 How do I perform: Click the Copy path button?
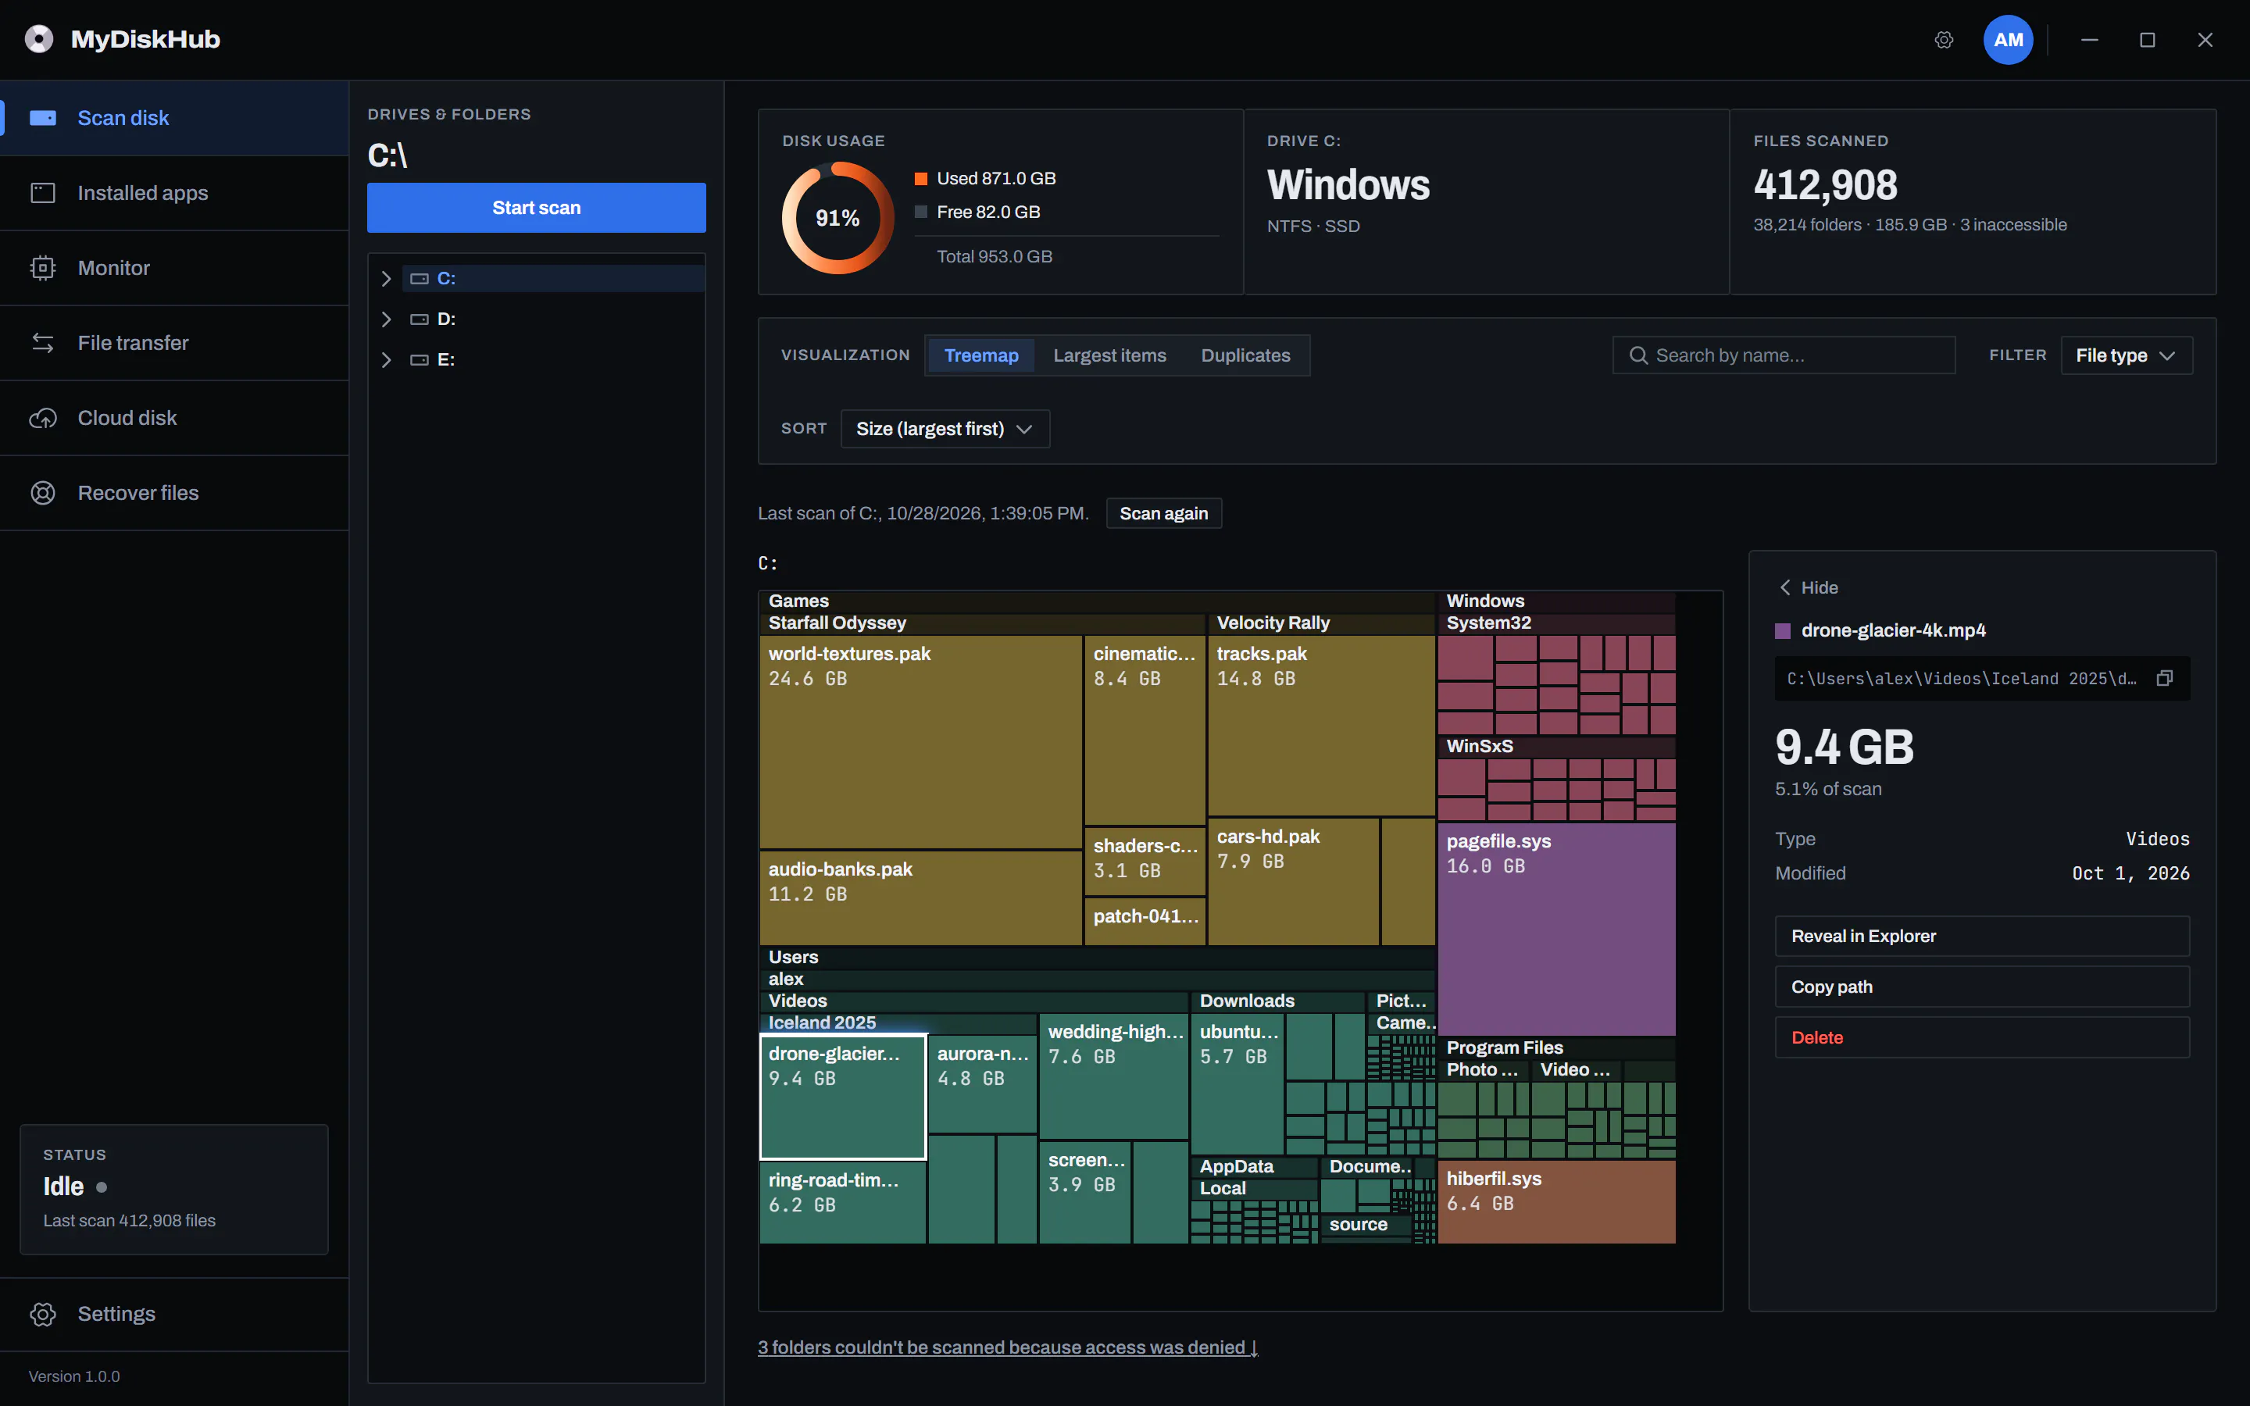coord(1982,987)
